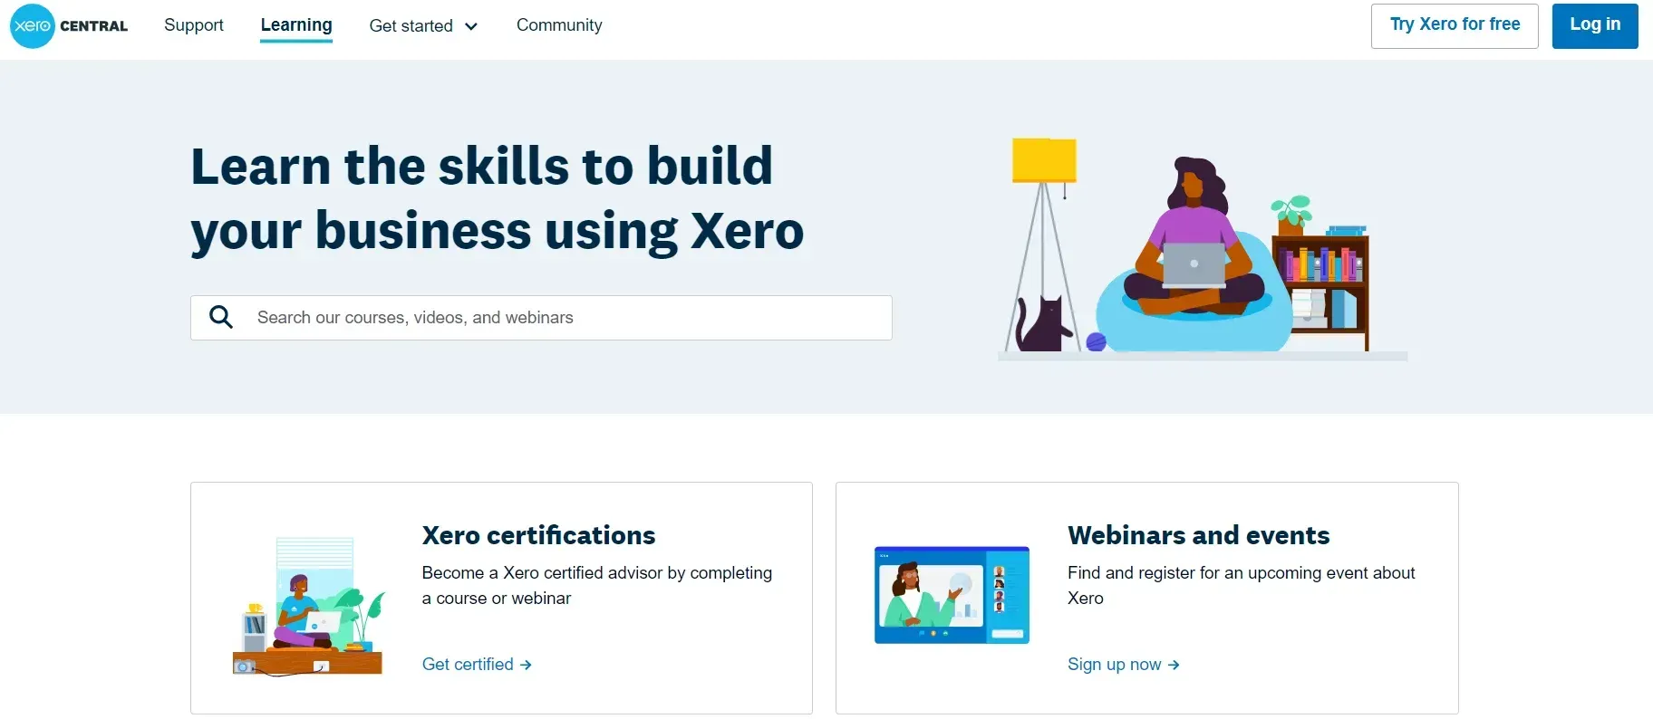Follow the Sign up now link
The width and height of the screenshot is (1653, 719).
pos(1124,665)
